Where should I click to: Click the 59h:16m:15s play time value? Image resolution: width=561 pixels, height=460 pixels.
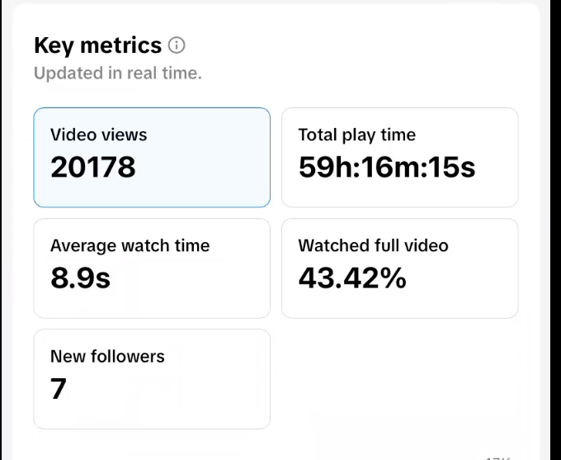(386, 168)
